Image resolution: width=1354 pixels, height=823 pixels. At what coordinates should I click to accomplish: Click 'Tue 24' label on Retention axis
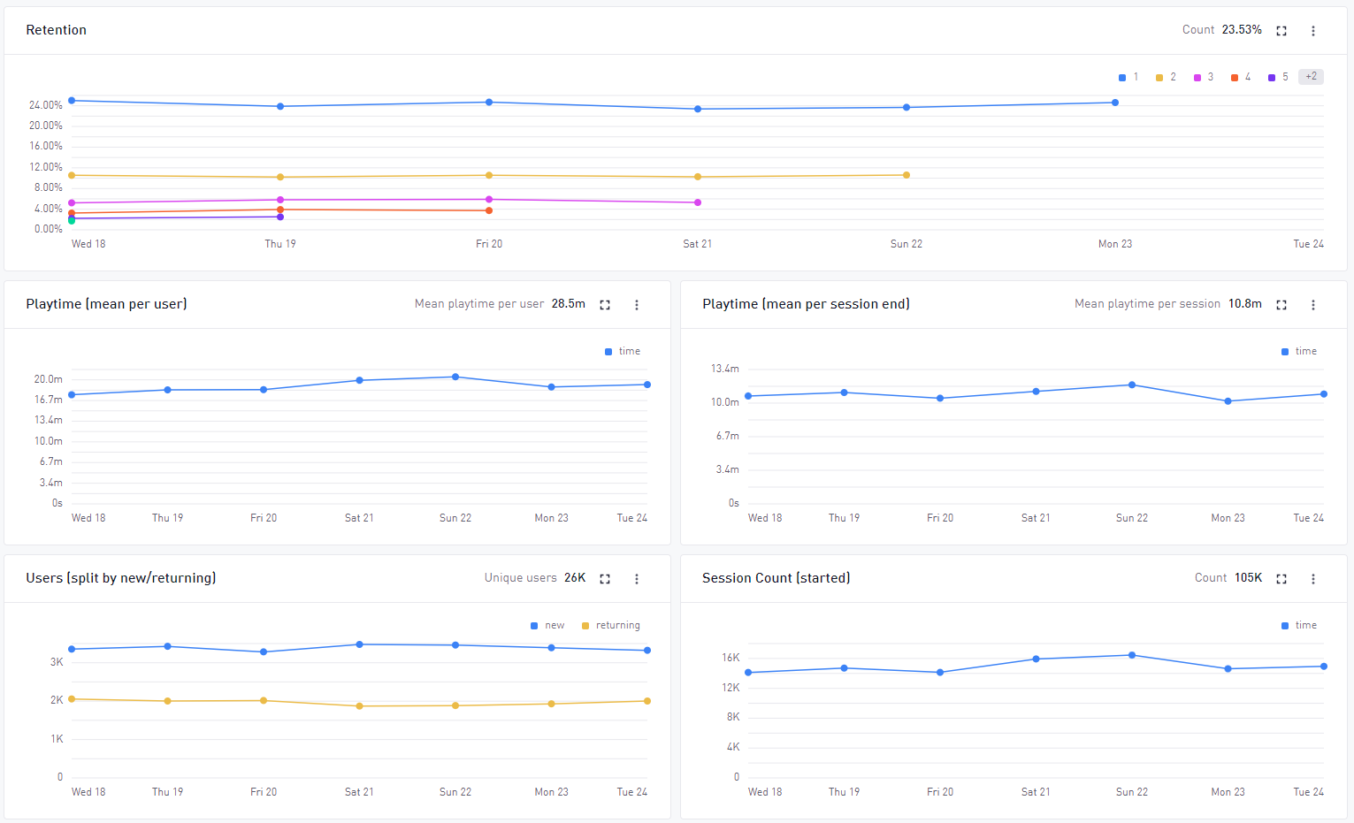pos(1309,244)
